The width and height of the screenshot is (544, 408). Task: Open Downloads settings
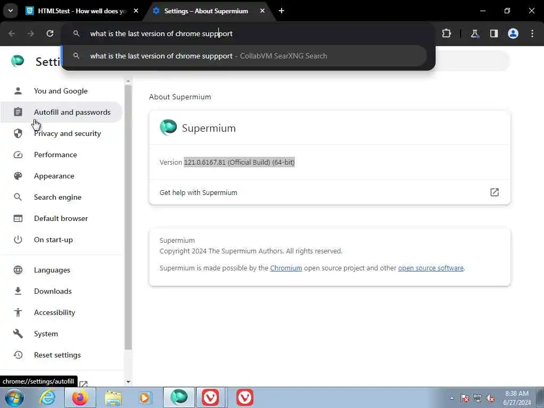coord(61,291)
